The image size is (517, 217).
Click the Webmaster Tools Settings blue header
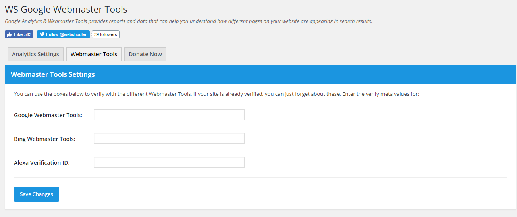click(x=260, y=74)
